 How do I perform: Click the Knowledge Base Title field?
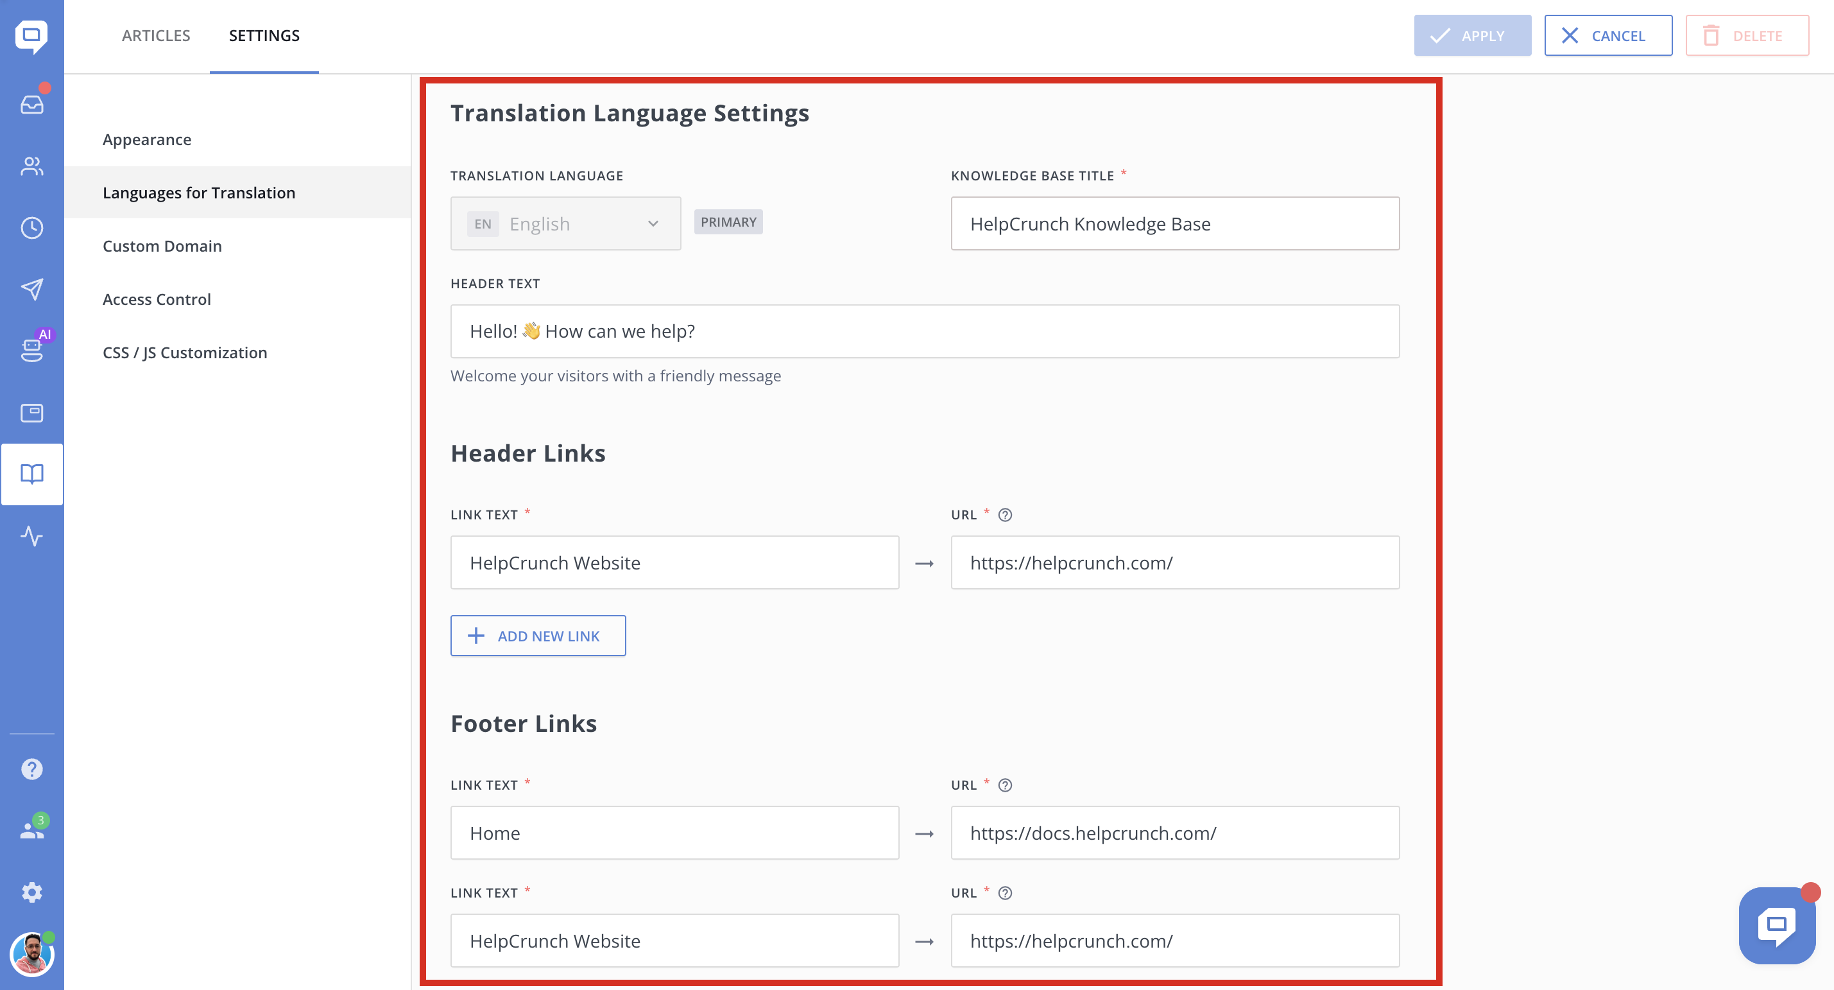point(1175,223)
